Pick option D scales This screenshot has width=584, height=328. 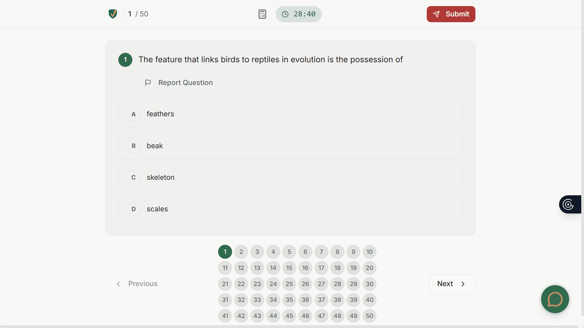tap(290, 209)
